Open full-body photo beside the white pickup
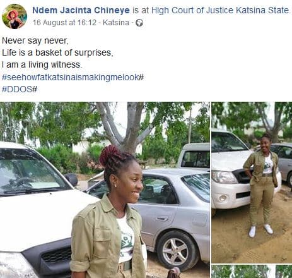The width and height of the screenshot is (292, 278). [x=252, y=183]
